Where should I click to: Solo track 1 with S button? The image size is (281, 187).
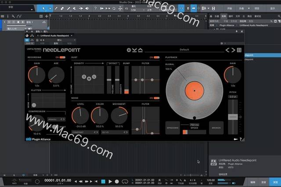pyautogui.click(x=14, y=22)
